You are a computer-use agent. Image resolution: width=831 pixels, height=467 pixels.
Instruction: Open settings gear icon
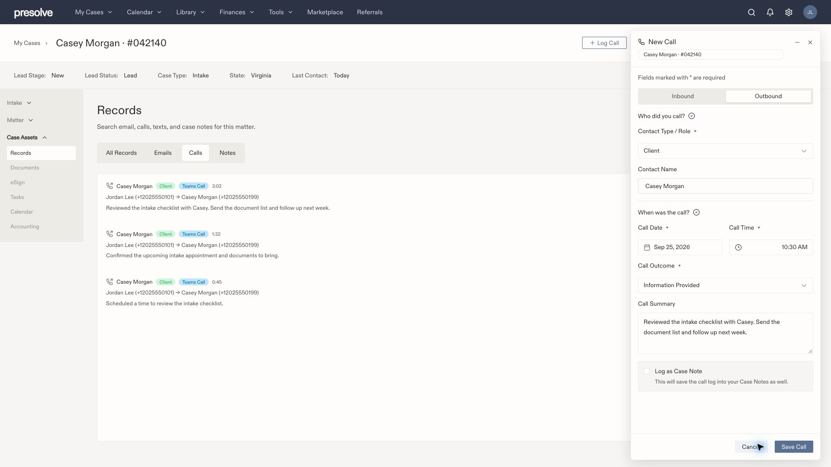(x=789, y=12)
